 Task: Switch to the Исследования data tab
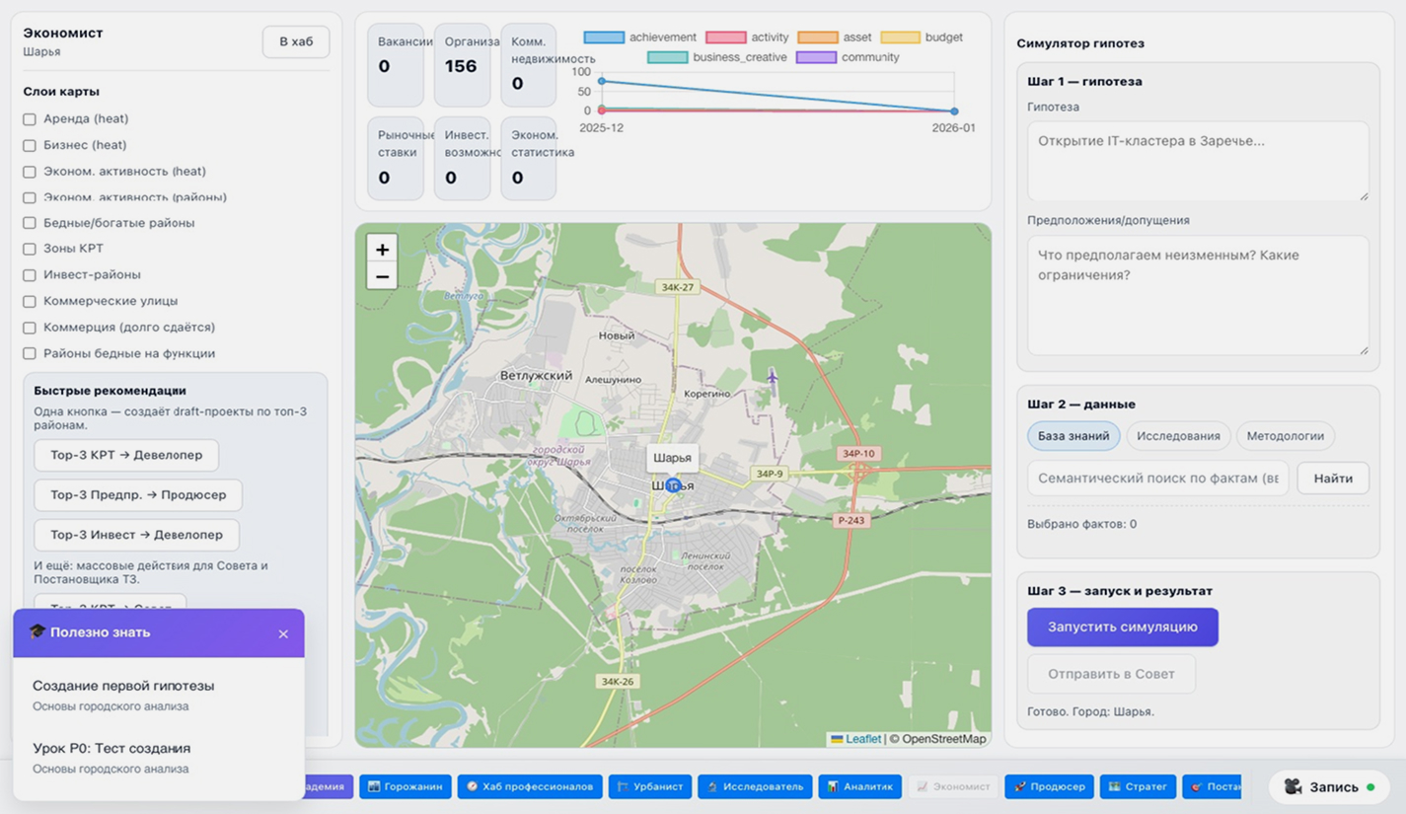(x=1177, y=436)
